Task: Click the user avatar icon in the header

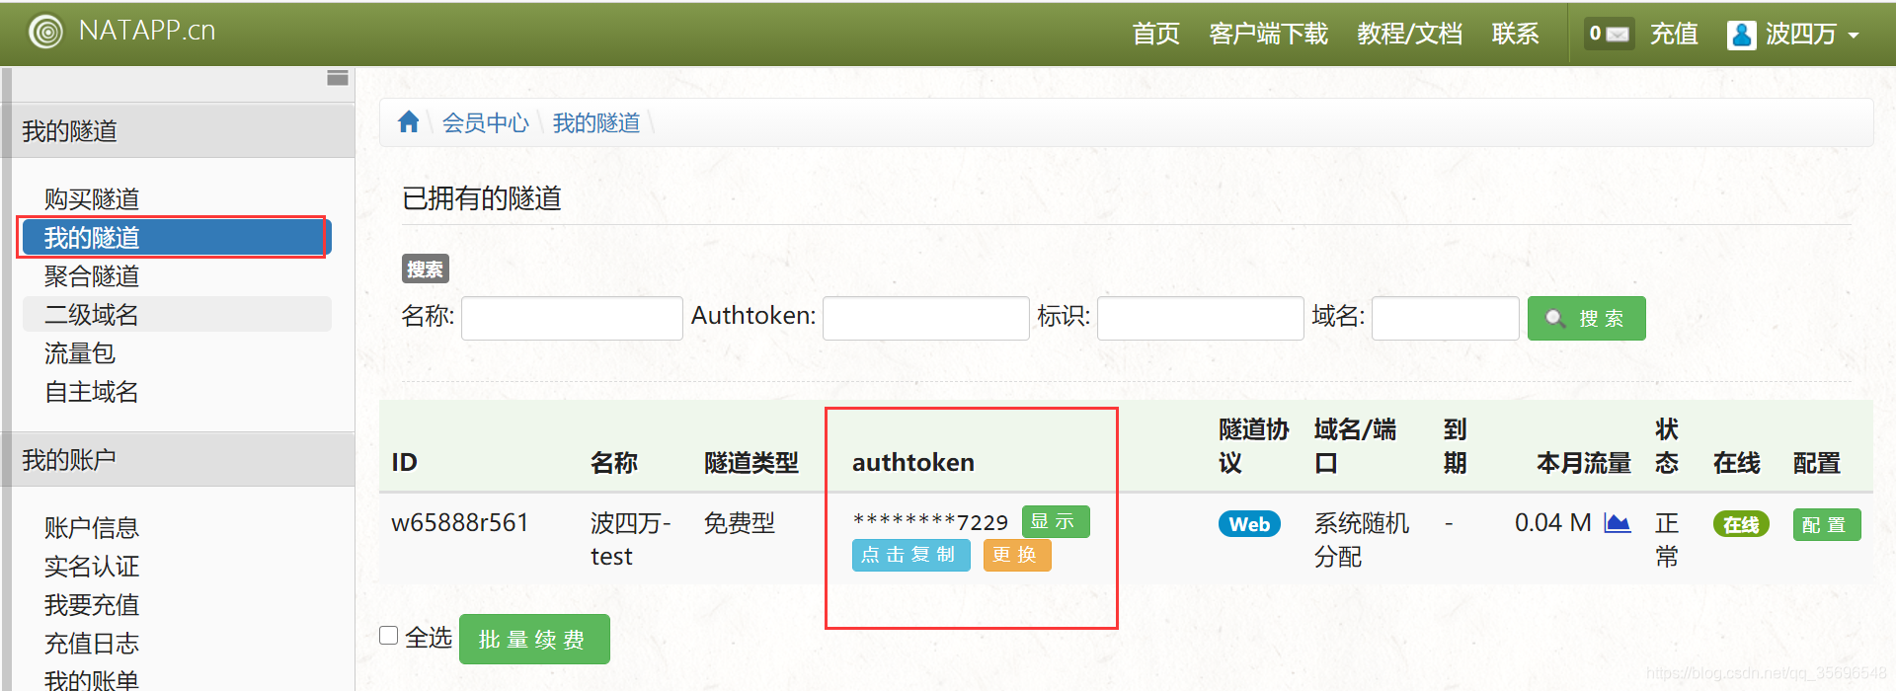Action: pyautogui.click(x=1741, y=35)
